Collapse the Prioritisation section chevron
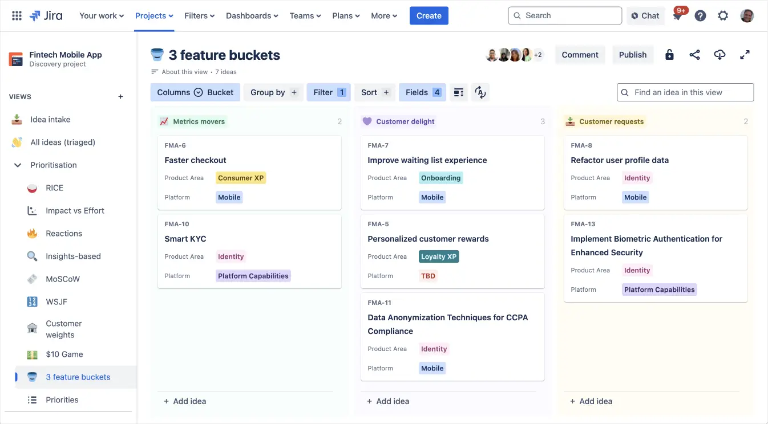 point(18,165)
